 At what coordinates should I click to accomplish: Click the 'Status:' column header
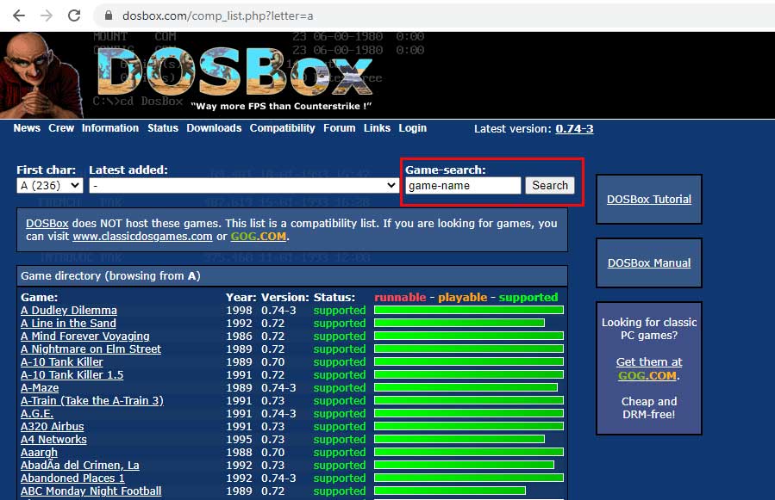coord(334,297)
